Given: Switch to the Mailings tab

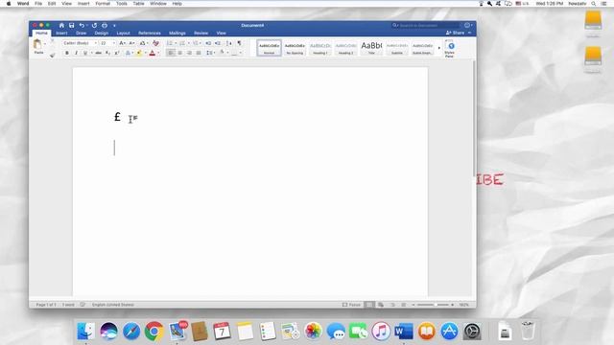Looking at the screenshot, I should click(177, 34).
